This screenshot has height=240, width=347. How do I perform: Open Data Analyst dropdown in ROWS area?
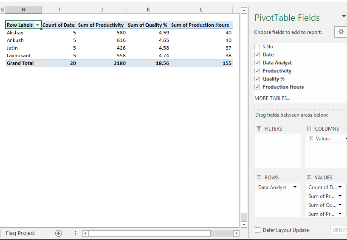pyautogui.click(x=295, y=187)
